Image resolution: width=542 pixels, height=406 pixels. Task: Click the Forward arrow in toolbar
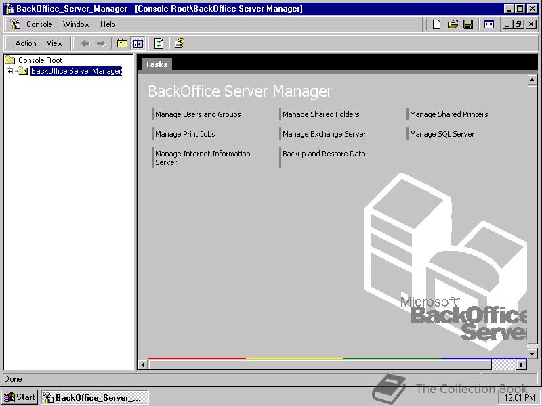(x=101, y=43)
